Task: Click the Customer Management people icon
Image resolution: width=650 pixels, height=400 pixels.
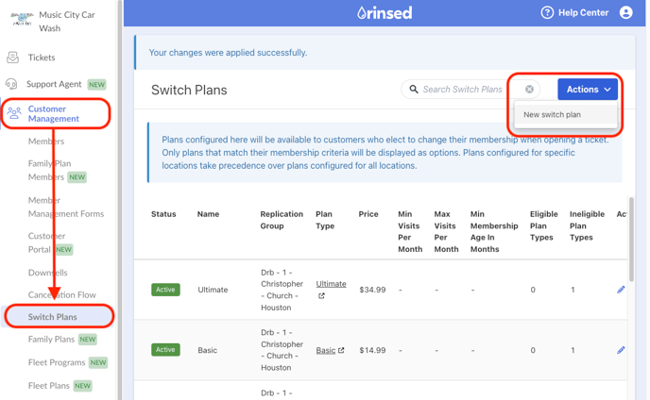Action: (14, 113)
